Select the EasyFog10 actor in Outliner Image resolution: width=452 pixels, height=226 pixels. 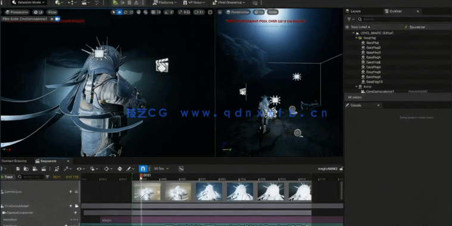(x=375, y=81)
